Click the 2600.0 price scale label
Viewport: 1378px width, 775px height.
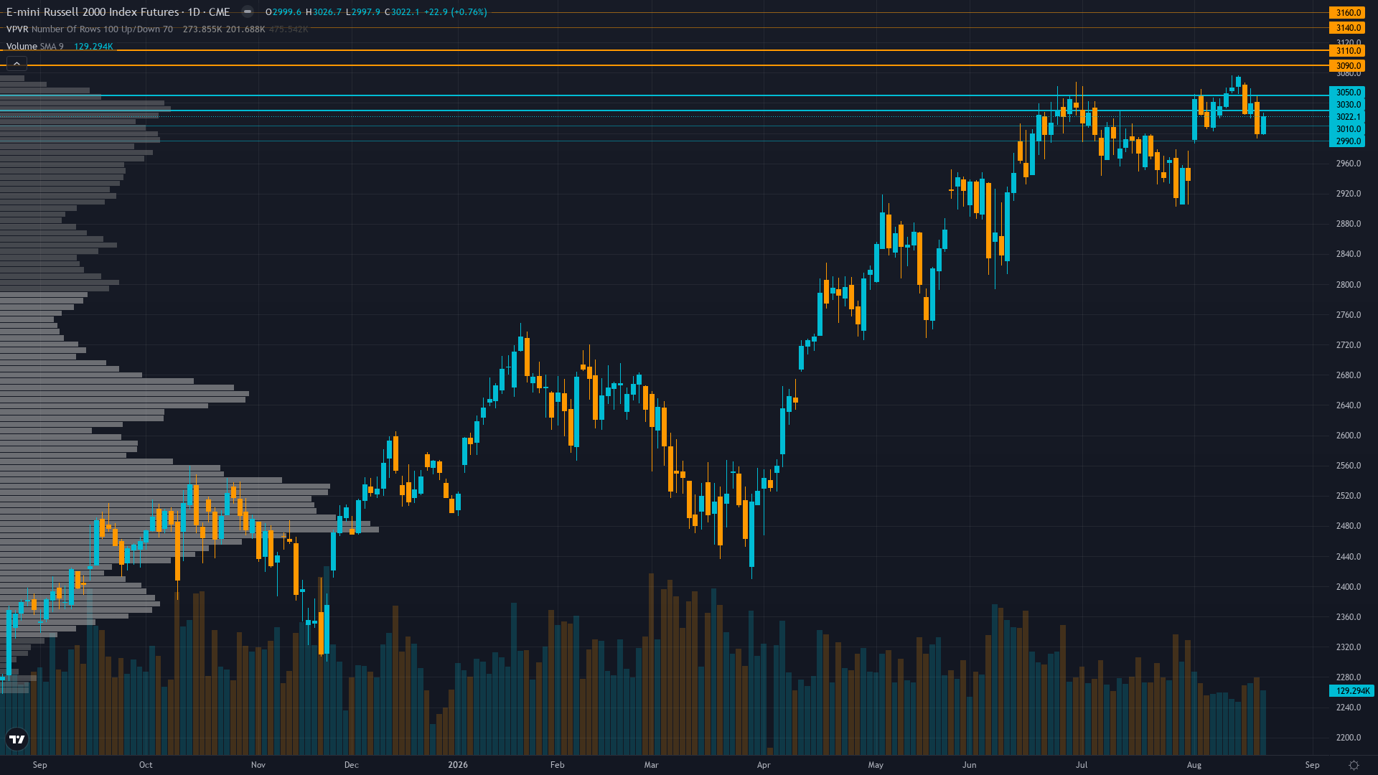pyautogui.click(x=1349, y=436)
